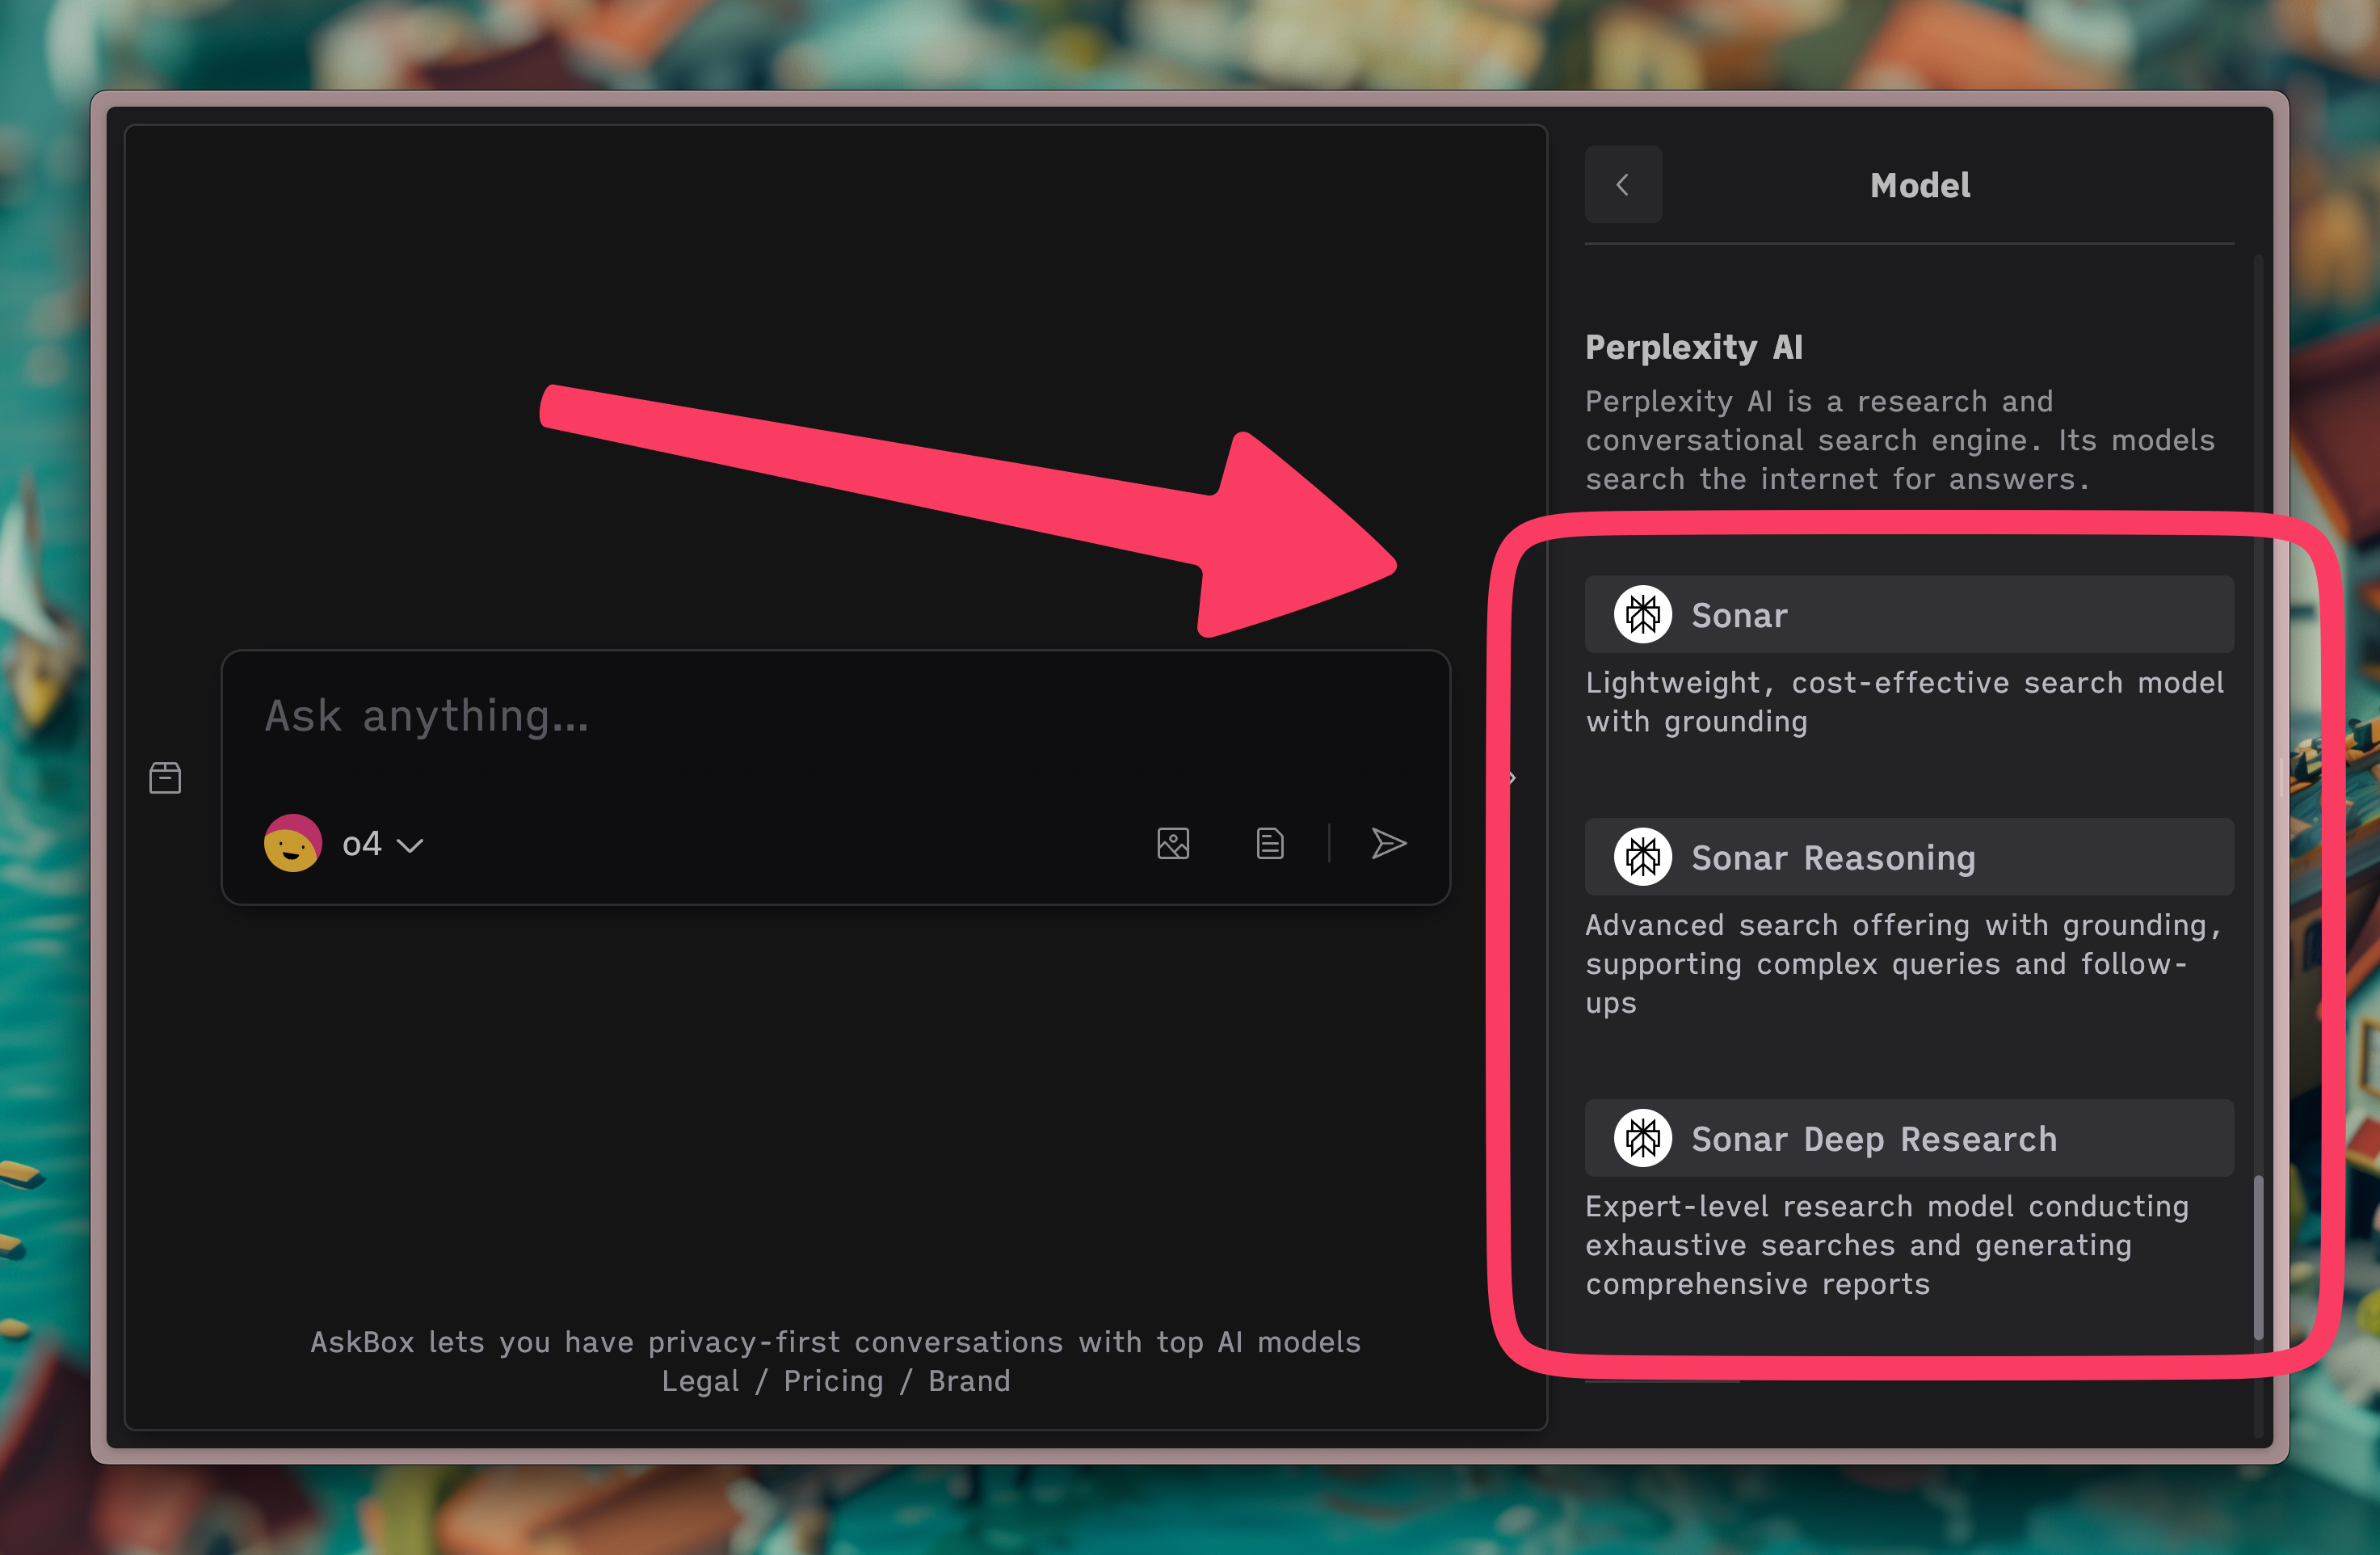Pick the Sonar Deep Research model
The width and height of the screenshot is (2380, 1555).
tap(1909, 1139)
